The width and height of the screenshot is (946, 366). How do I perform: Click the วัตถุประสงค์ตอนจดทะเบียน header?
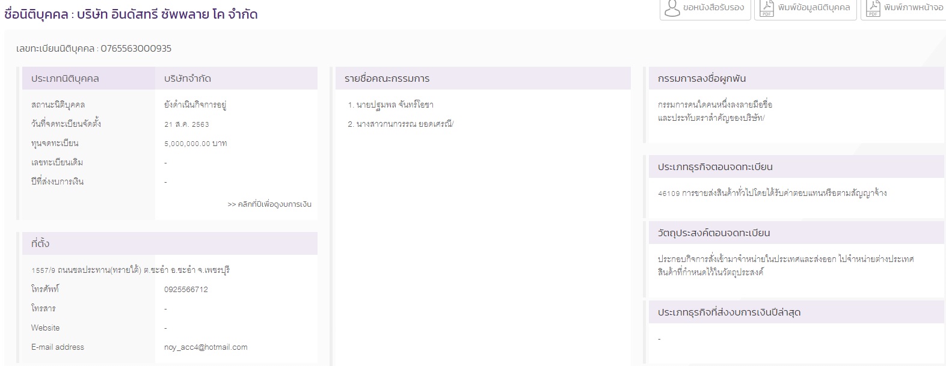click(713, 233)
